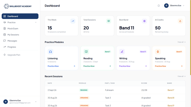Click the Band 7 badge on Reading card
The width and height of the screenshot is (191, 107).
click(x=107, y=52)
